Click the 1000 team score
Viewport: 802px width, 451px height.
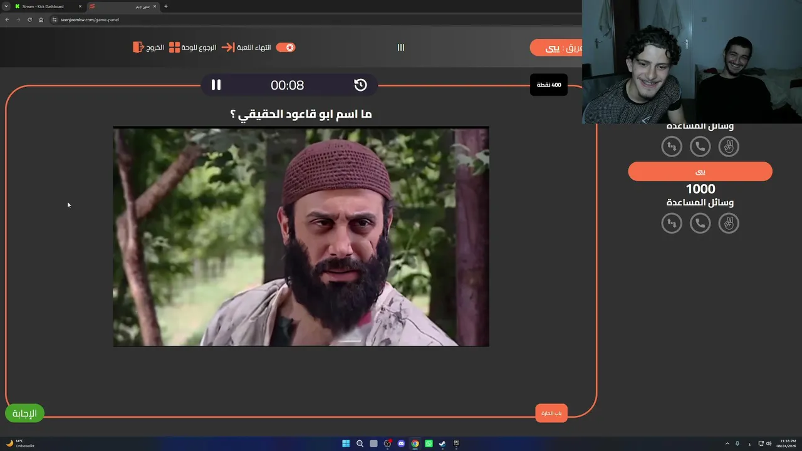pyautogui.click(x=700, y=189)
